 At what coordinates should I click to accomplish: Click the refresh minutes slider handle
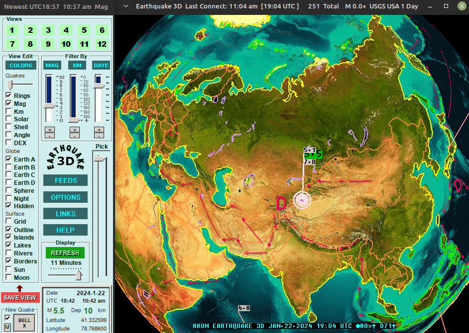click(78, 275)
